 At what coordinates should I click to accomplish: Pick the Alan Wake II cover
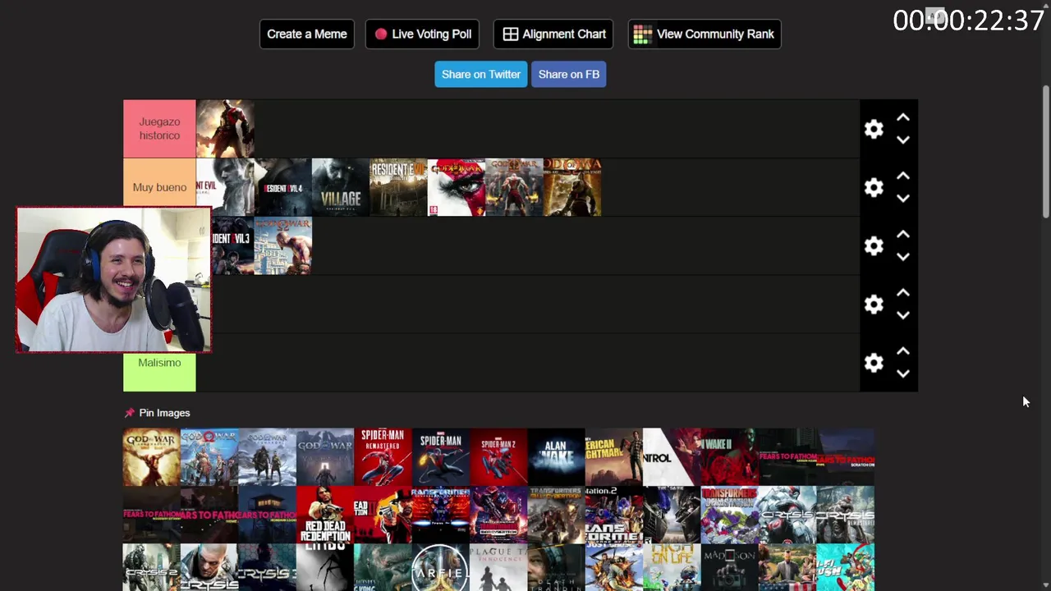pyautogui.click(x=729, y=457)
